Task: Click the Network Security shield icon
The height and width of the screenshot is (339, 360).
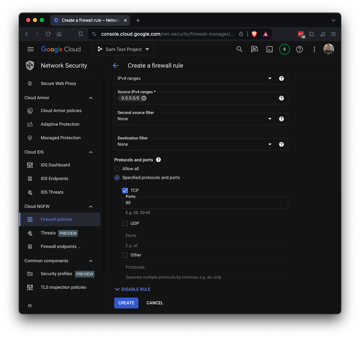Action: (x=30, y=65)
